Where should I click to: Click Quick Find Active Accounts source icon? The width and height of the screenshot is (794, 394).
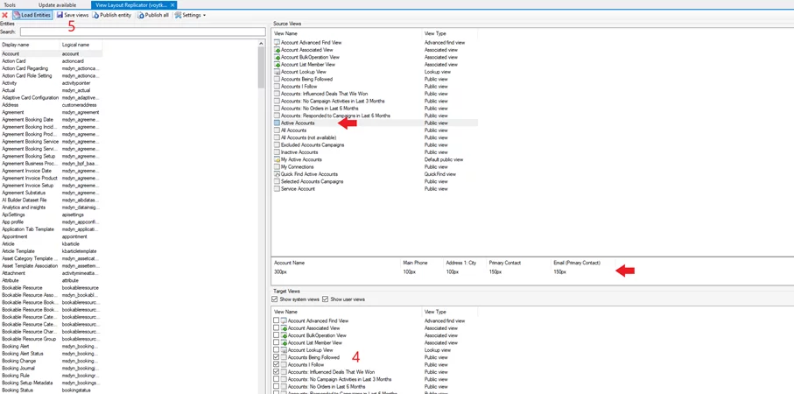pyautogui.click(x=277, y=174)
